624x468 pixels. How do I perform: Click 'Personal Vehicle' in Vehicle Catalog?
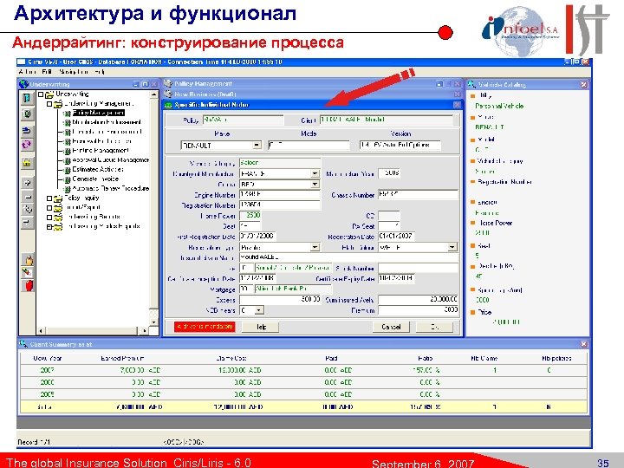pos(499,107)
